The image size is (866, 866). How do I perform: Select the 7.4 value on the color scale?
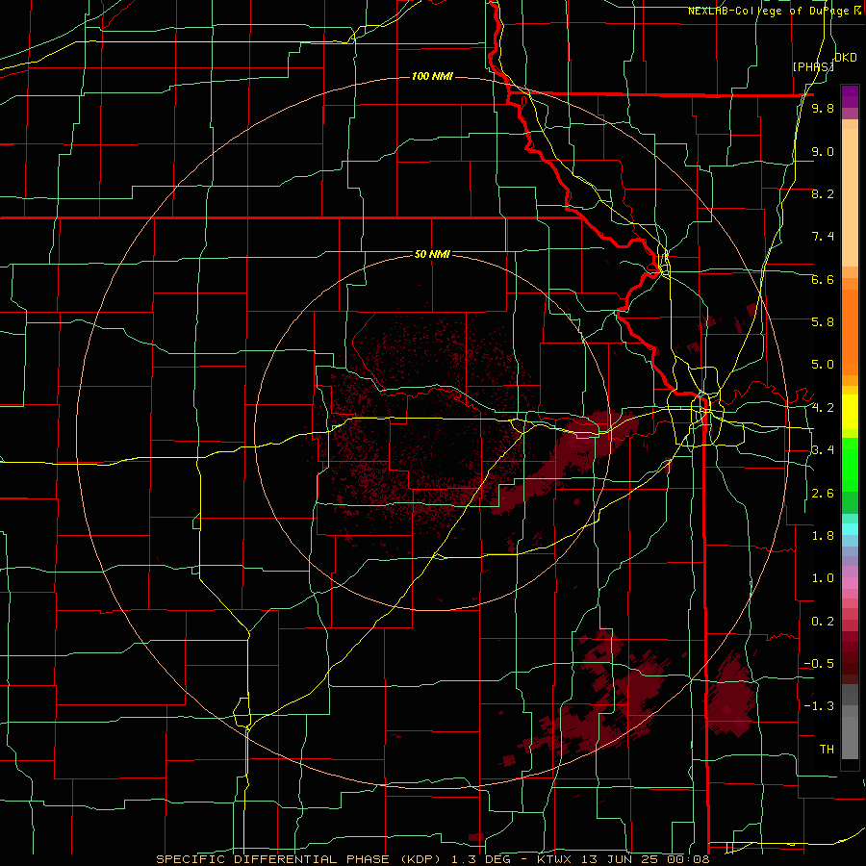pos(823,237)
